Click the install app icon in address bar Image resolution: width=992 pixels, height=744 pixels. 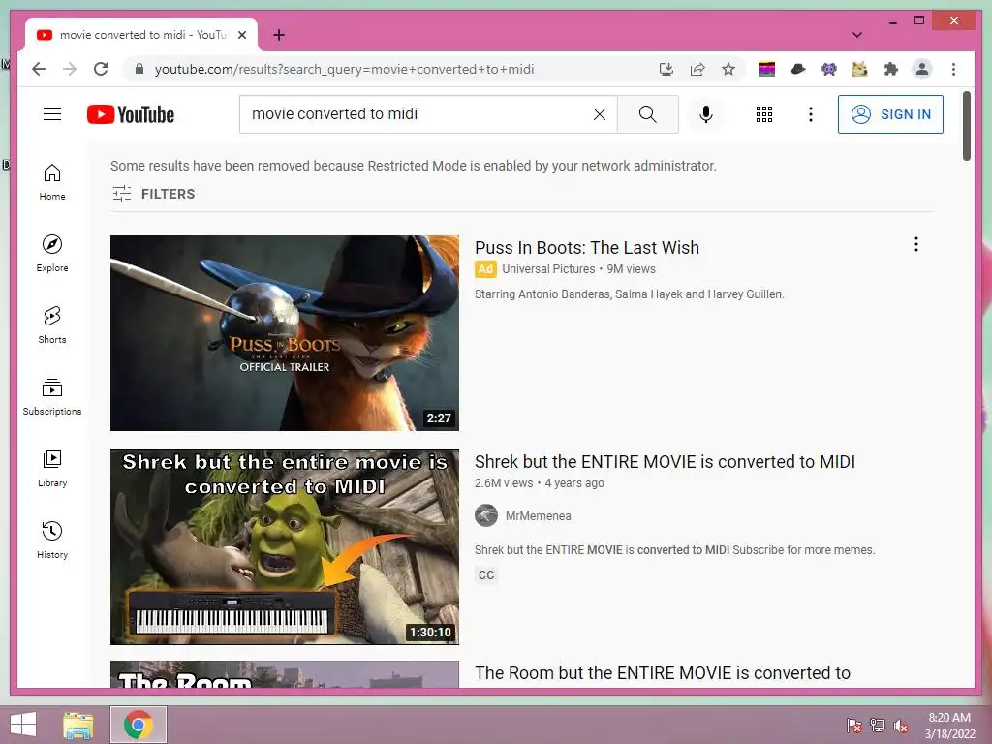pos(666,69)
